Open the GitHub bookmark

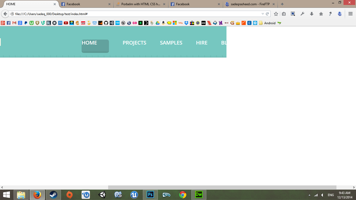click(106, 23)
